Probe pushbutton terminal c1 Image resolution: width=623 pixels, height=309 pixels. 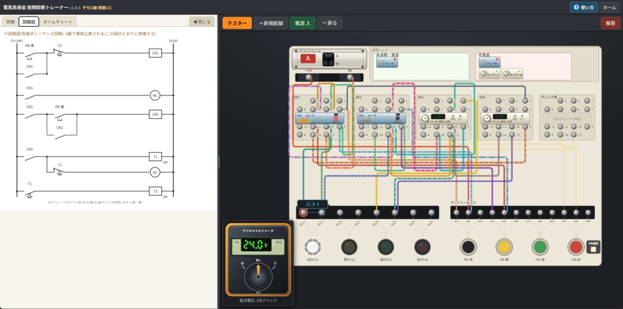click(456, 213)
